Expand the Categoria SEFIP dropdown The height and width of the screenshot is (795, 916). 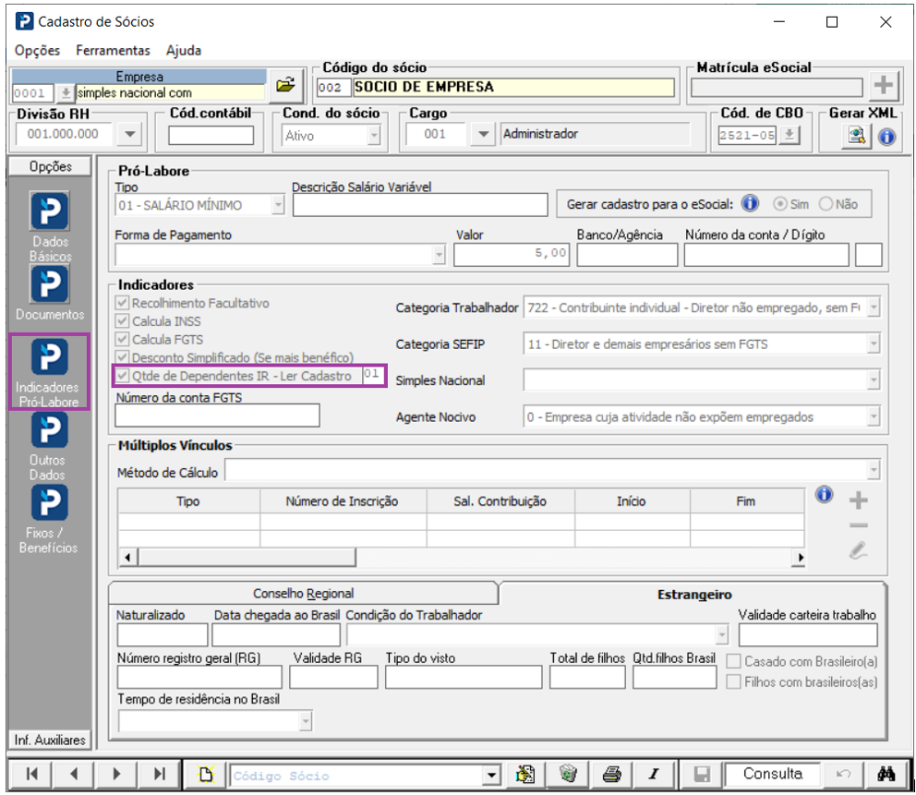tap(874, 344)
